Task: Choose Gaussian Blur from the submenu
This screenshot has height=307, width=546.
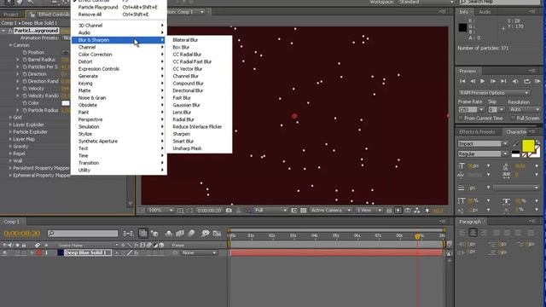Action: pyautogui.click(x=186, y=105)
